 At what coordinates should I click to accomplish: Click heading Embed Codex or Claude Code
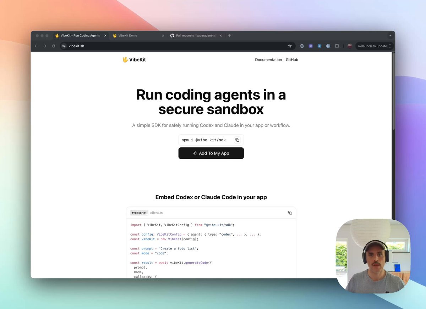pyautogui.click(x=211, y=197)
